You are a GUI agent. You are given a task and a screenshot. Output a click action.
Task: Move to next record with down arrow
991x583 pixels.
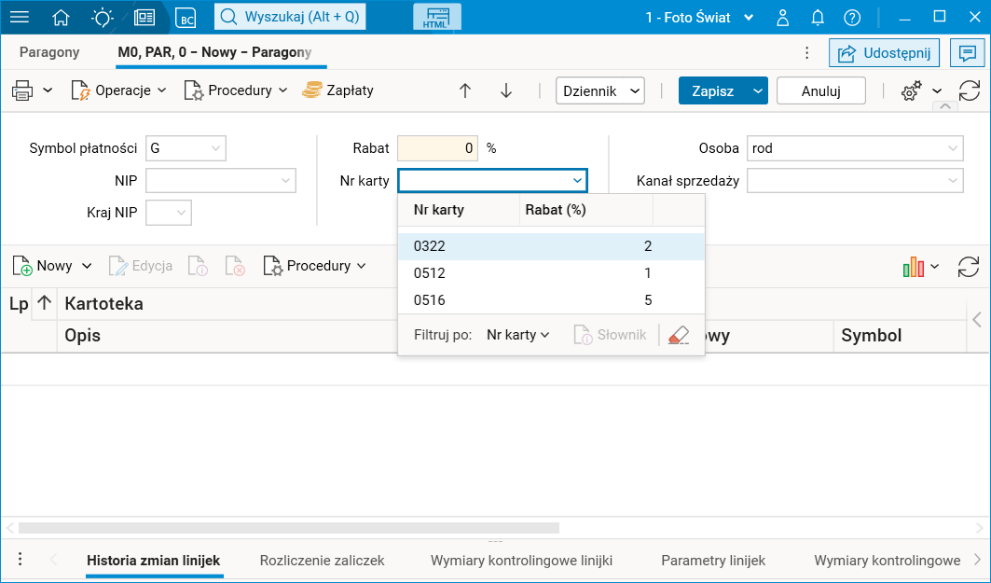(505, 91)
